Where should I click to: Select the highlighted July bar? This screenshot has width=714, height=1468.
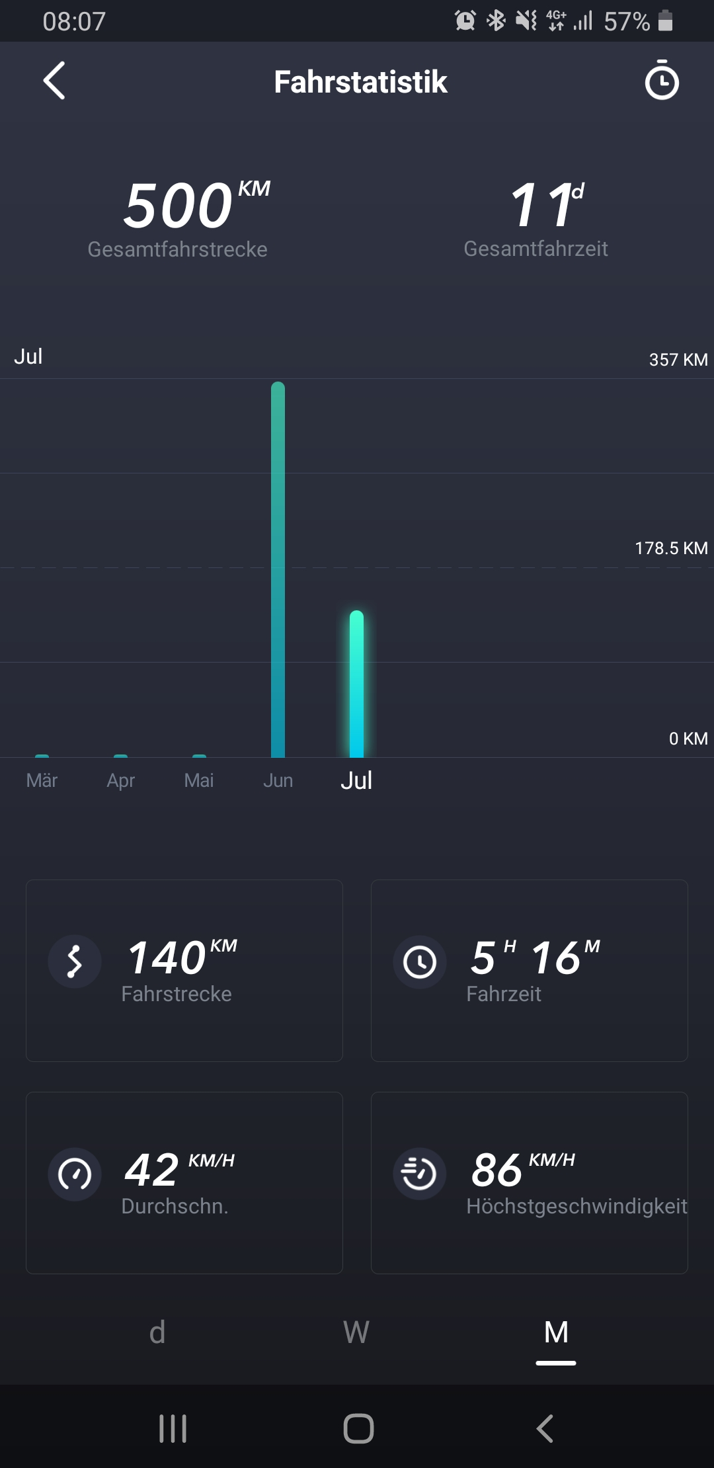pyautogui.click(x=356, y=684)
